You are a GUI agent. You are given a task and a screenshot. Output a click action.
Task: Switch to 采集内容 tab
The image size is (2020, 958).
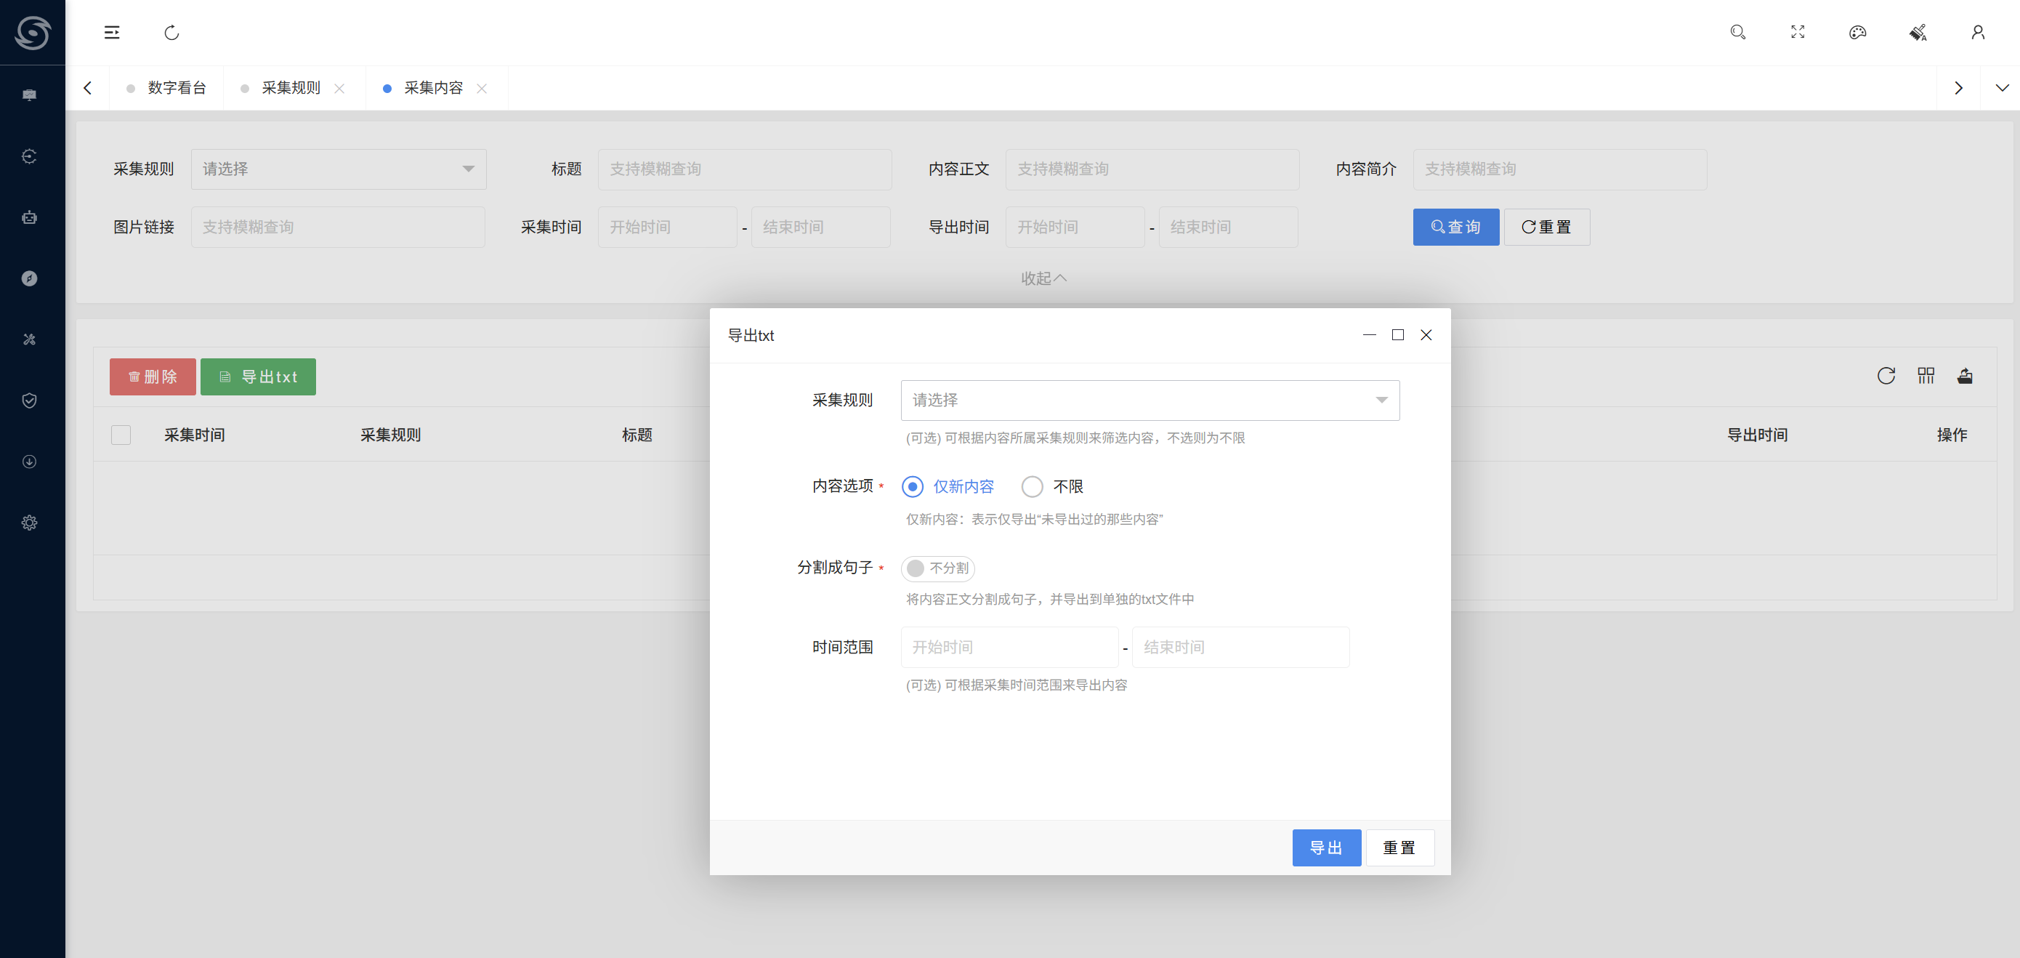pyautogui.click(x=433, y=88)
